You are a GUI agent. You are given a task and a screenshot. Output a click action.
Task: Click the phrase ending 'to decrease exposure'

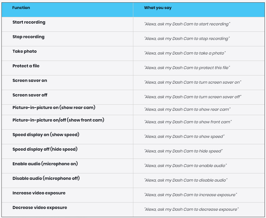tap(191, 209)
